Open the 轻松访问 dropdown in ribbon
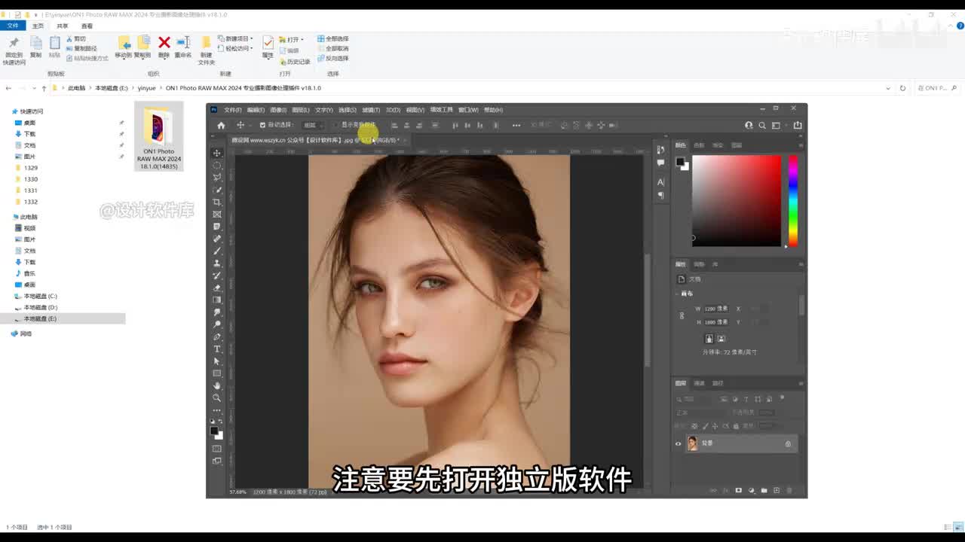The image size is (965, 542). [x=234, y=48]
